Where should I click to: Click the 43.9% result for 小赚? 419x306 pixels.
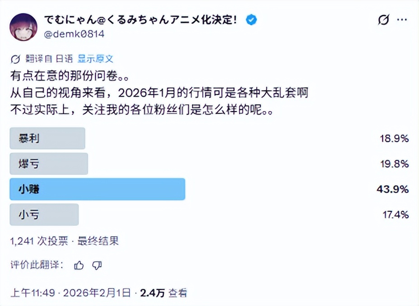pos(392,190)
